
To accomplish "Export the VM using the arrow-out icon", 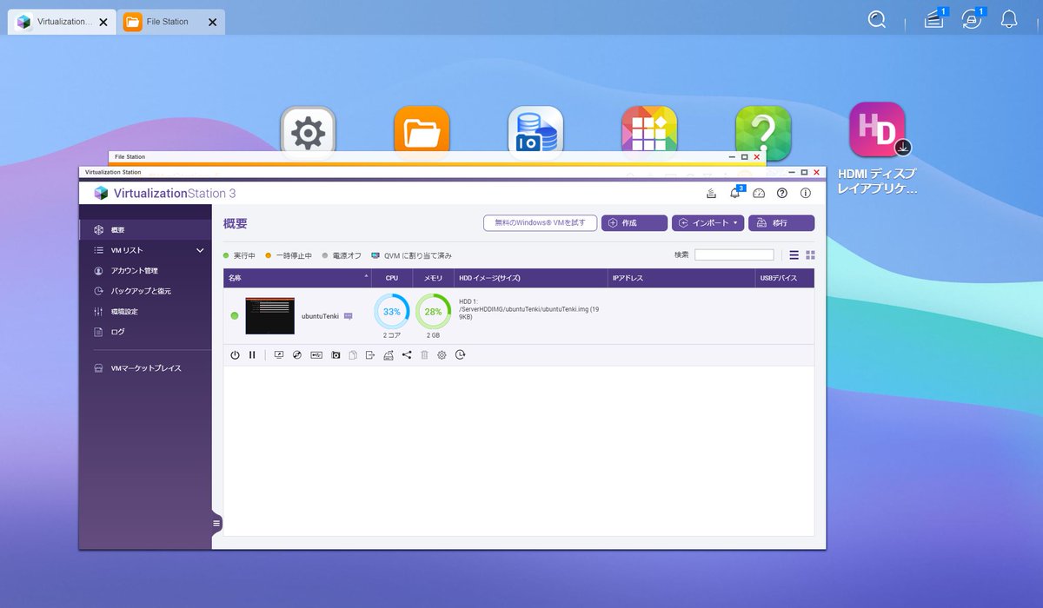I will pos(370,354).
